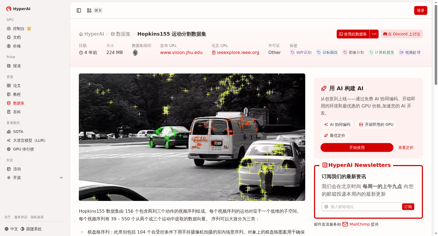This screenshot has height=236, width=438.
Task: Click the gift icon next to 控制台
Action: click(29, 29)
